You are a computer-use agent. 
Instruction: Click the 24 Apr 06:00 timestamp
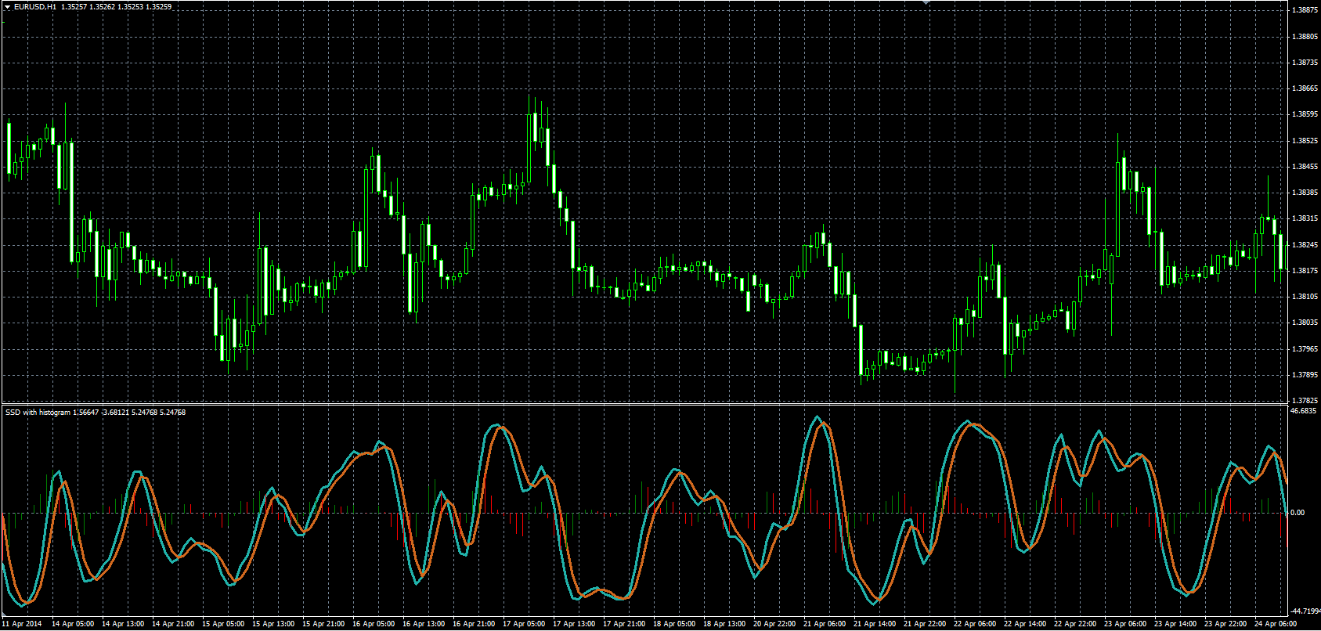click(x=1276, y=624)
